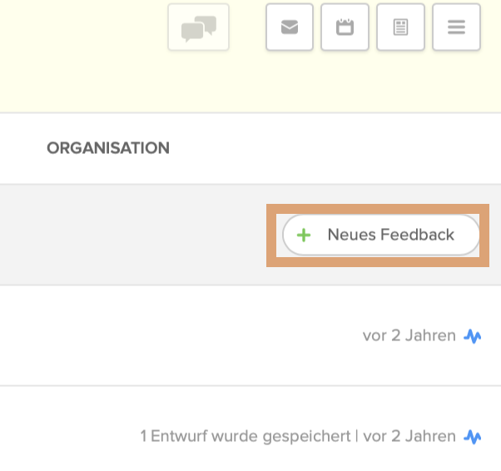The image size is (501, 471).
Task: Click the activity pulse icon in draft row
Action: click(473, 437)
